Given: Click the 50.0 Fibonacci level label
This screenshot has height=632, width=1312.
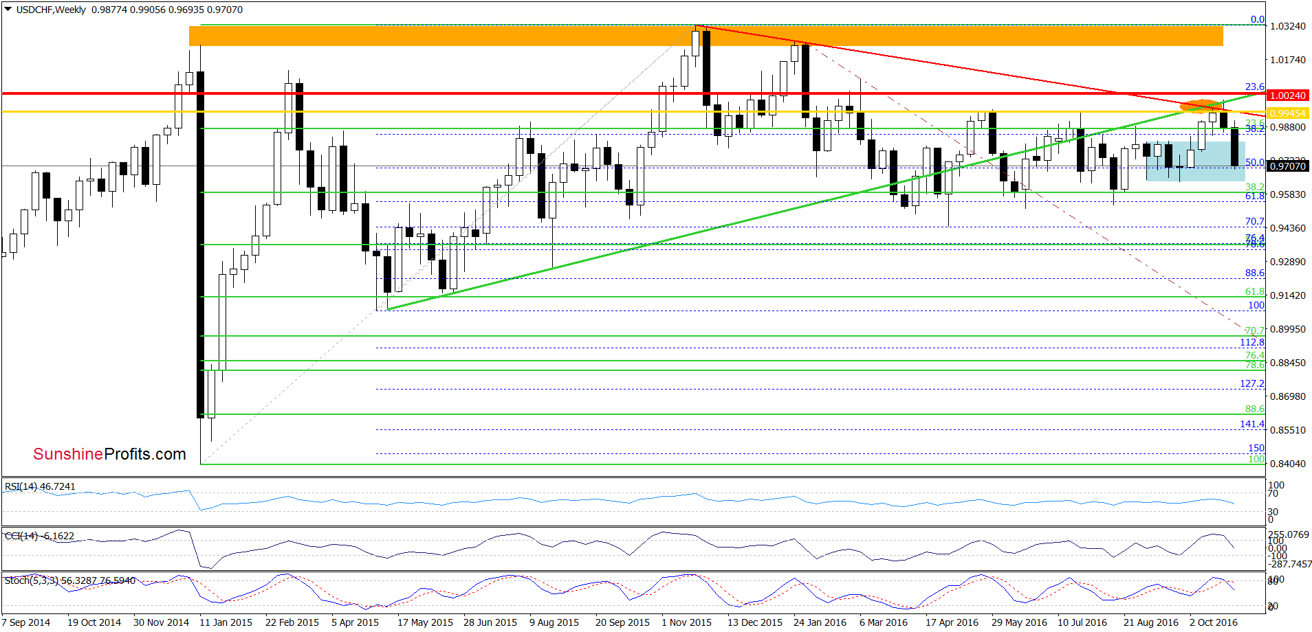Looking at the screenshot, I should click(1255, 162).
